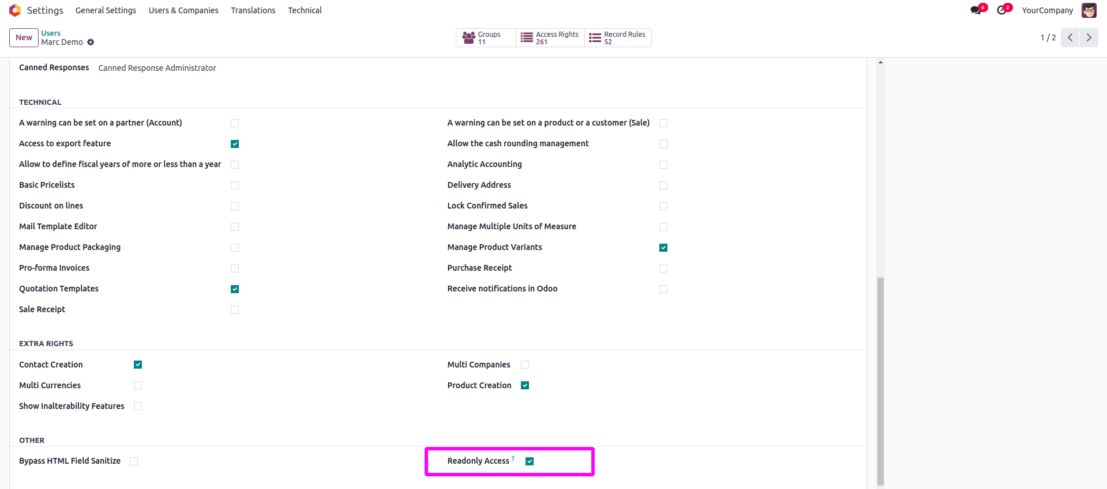Open the Translations menu
Screen dimensions: 1107x489
tap(253, 10)
